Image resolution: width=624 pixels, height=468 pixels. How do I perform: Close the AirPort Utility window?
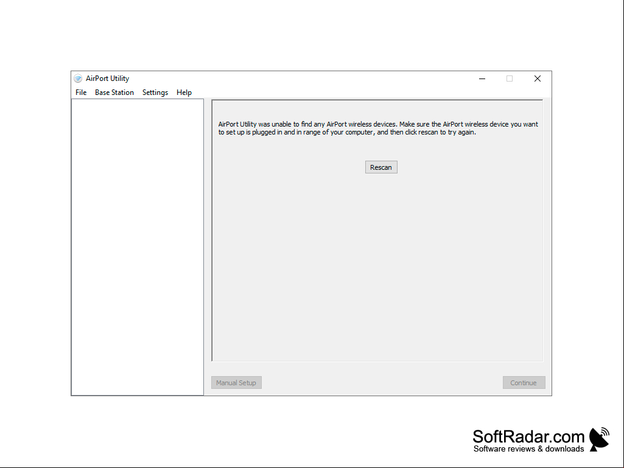tap(537, 79)
